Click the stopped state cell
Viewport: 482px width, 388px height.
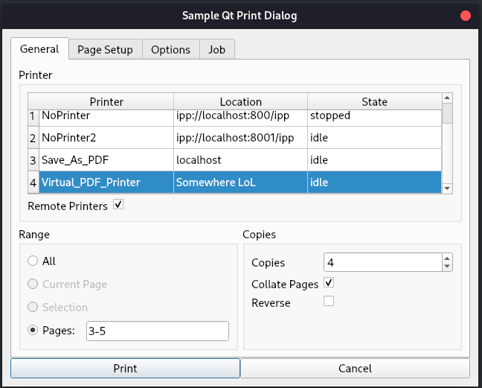[374, 118]
